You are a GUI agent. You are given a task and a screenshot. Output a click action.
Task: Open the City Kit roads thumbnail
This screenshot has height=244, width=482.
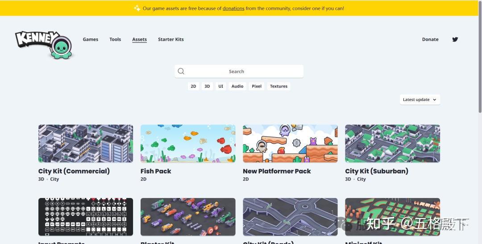(x=290, y=217)
